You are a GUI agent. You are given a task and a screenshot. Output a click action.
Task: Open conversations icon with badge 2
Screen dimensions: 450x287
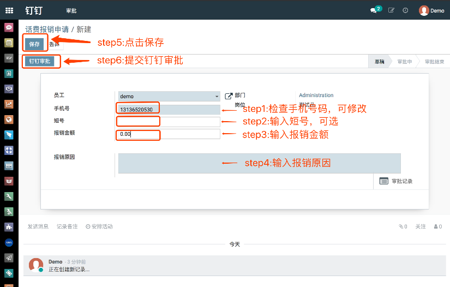[374, 10]
